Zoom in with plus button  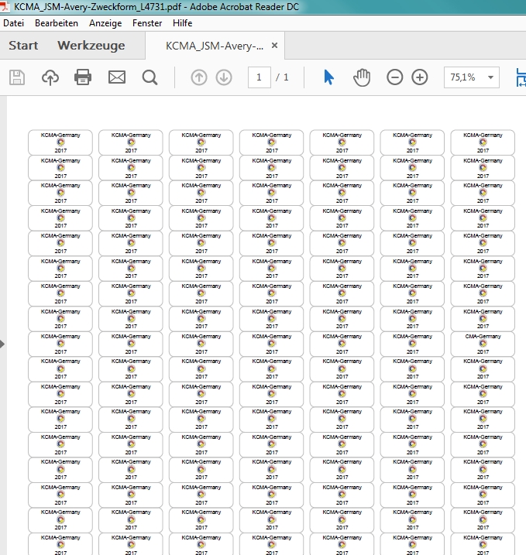pyautogui.click(x=420, y=77)
